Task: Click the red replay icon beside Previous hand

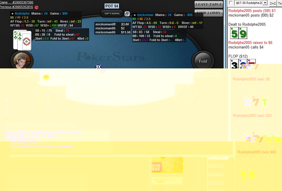Action: click(36, 7)
